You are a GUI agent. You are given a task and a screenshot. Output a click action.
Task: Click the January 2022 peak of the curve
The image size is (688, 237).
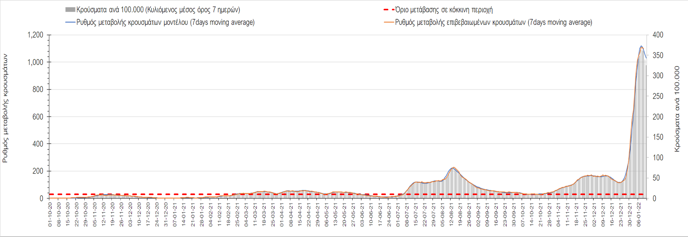[x=641, y=46]
